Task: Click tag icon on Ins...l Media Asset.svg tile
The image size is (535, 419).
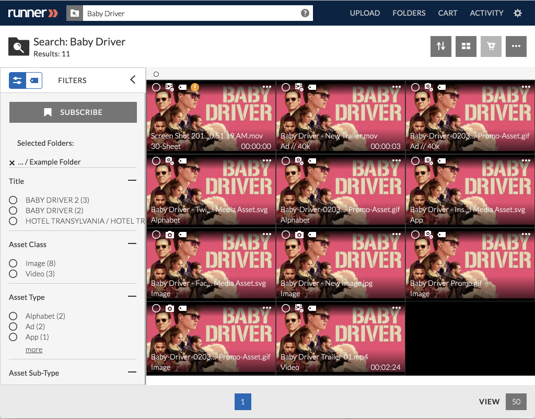Action: click(441, 161)
